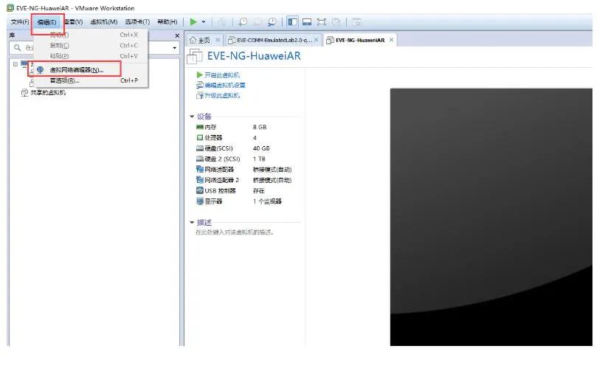Click 桥接模式(自动) value for 网络适配器 2
The image size is (605, 374).
(272, 180)
